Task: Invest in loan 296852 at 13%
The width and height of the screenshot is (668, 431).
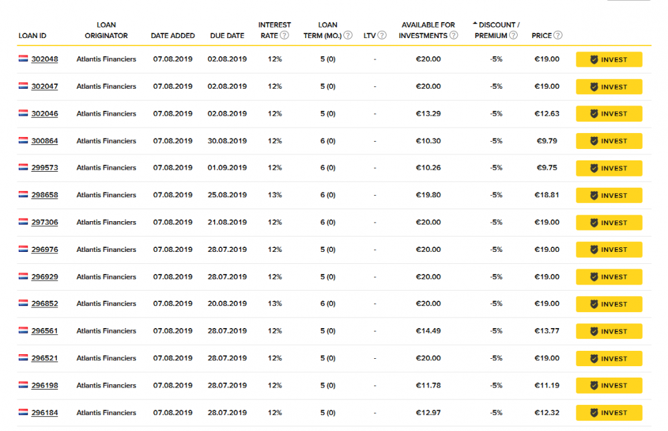Action: pos(609,304)
